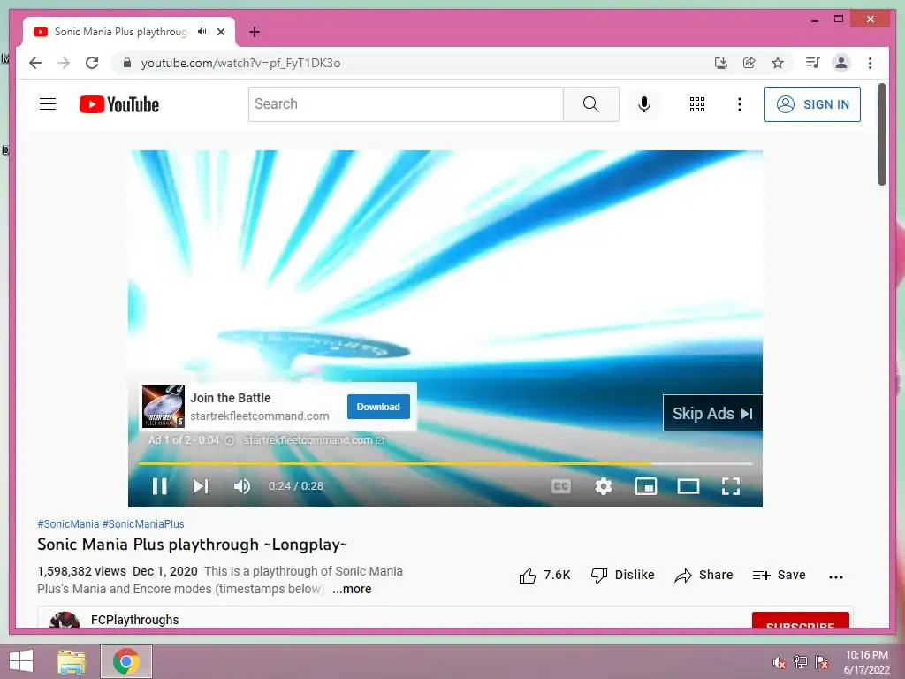Viewport: 905px width, 679px height.
Task: Go forward in the browser
Action: pyautogui.click(x=64, y=63)
